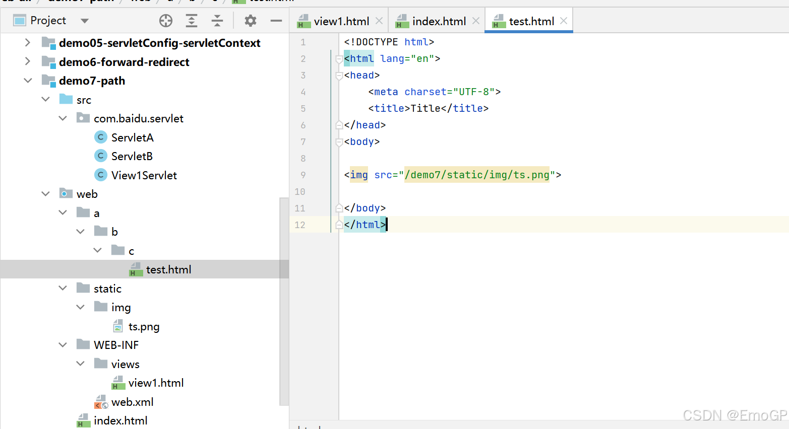Click the Project panel window icon
789x429 pixels.
pos(20,21)
